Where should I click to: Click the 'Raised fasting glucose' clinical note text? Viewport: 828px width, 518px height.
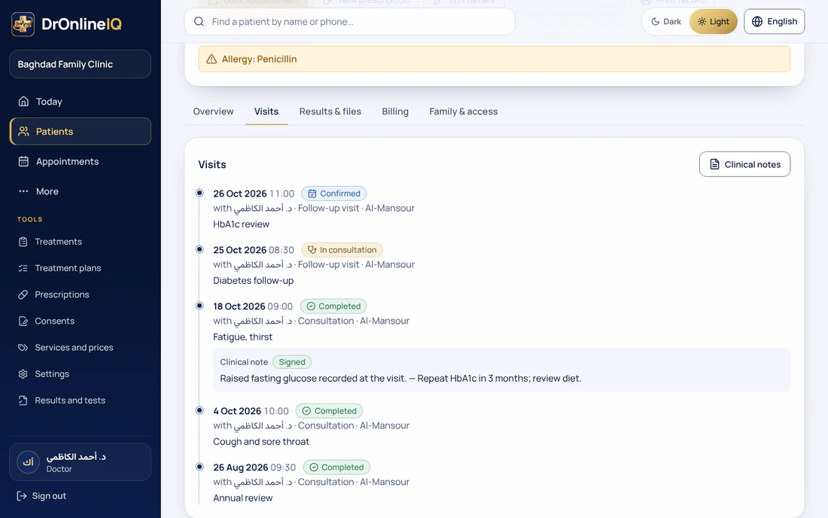400,379
